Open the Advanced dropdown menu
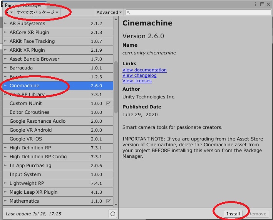Image resolution: width=273 pixels, height=220 pixels. (109, 12)
